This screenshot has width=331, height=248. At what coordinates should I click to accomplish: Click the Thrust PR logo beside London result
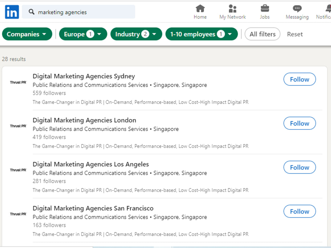[x=18, y=126]
